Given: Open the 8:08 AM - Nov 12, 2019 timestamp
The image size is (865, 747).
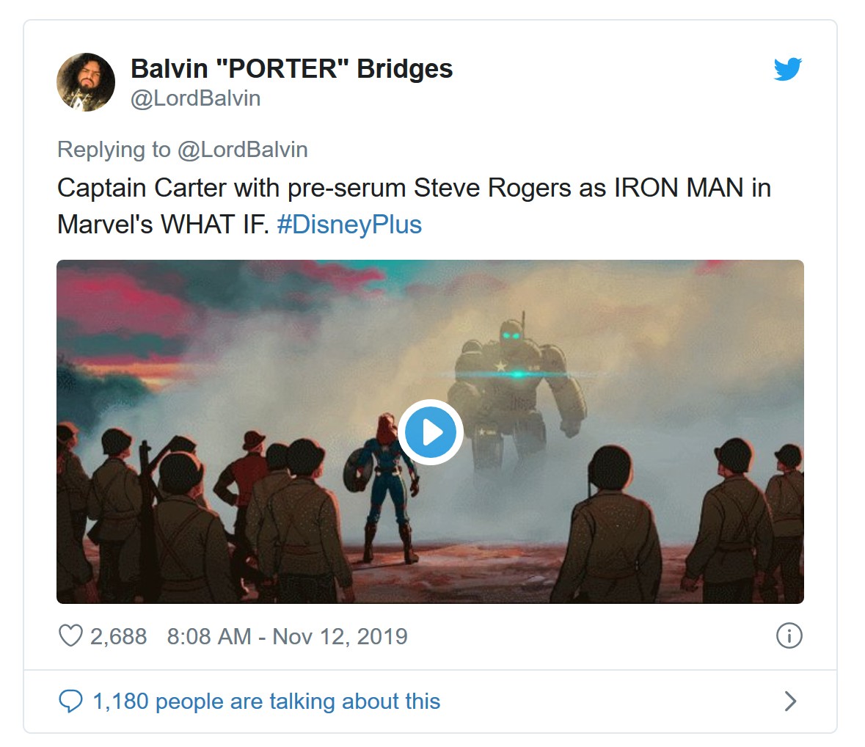Looking at the screenshot, I should point(287,636).
